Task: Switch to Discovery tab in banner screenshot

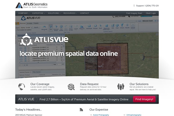Action: (x=23, y=23)
